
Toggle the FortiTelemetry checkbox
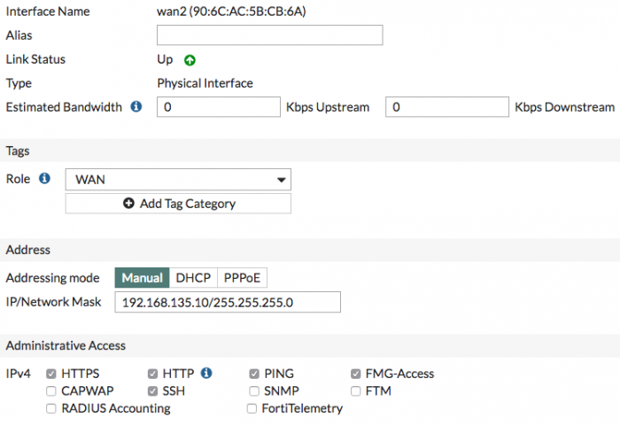pos(254,408)
